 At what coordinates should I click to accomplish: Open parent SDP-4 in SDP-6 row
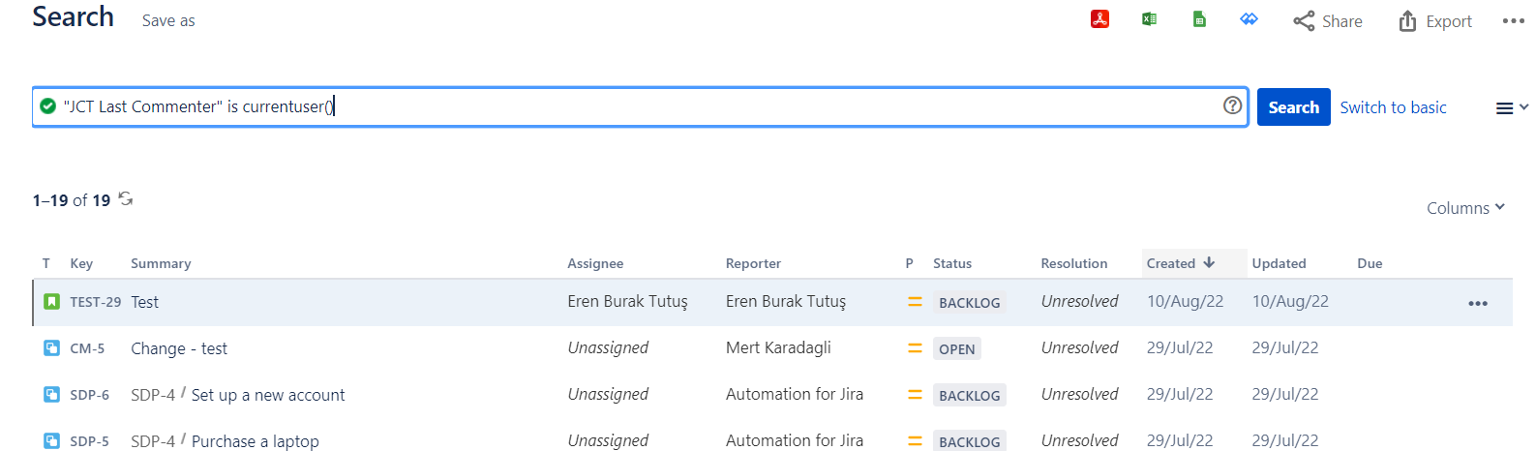[153, 395]
